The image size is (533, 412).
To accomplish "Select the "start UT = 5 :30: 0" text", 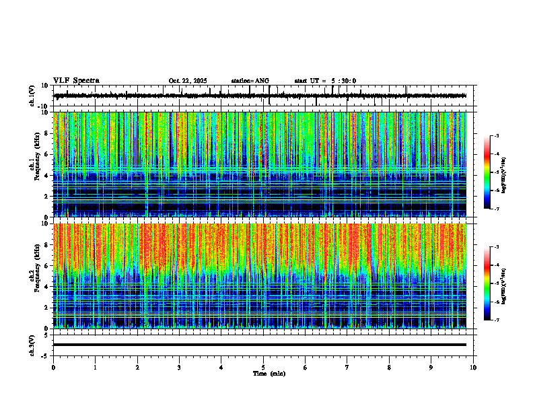I will click(325, 81).
